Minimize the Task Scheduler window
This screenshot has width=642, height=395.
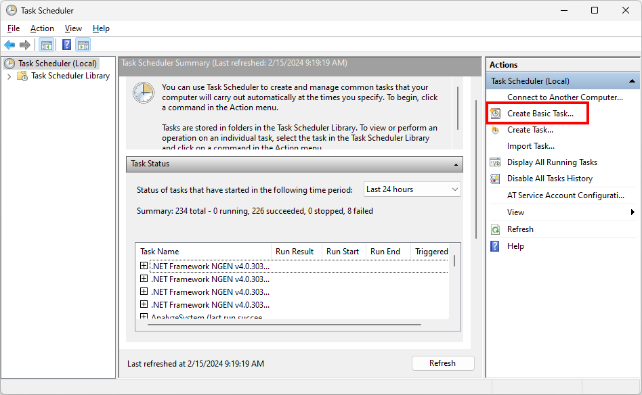pyautogui.click(x=564, y=10)
